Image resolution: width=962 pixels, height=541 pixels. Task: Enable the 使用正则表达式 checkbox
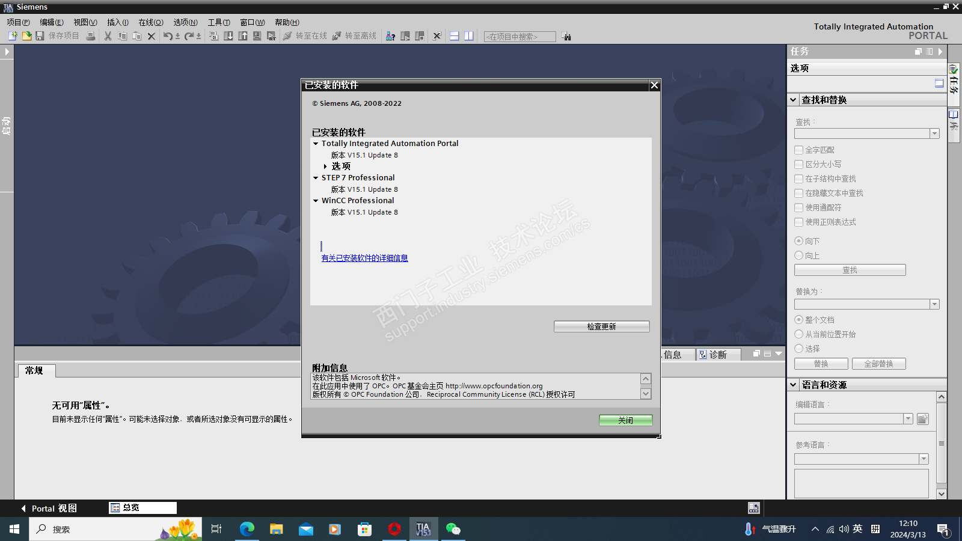[x=799, y=222]
